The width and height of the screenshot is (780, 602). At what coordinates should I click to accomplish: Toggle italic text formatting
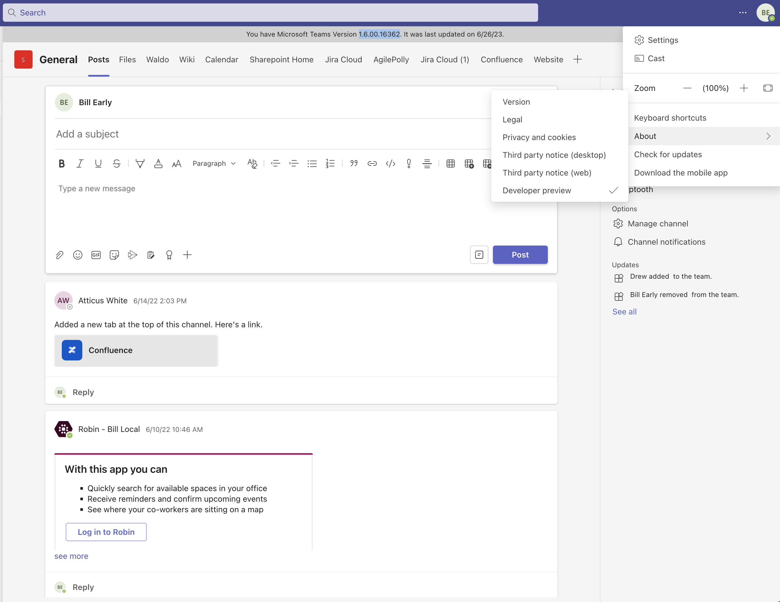[x=80, y=163]
